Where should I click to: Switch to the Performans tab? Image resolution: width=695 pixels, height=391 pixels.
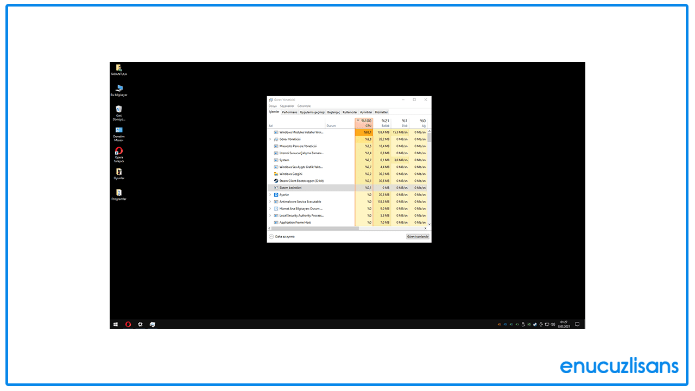point(289,113)
